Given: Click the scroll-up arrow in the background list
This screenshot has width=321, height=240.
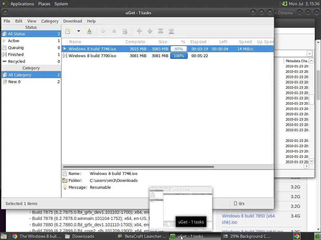Looking at the screenshot, I should pos(311,61).
